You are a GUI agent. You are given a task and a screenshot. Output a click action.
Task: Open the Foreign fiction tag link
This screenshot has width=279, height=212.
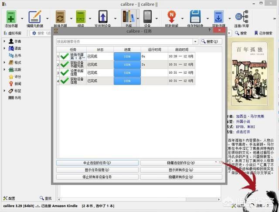click(x=243, y=122)
